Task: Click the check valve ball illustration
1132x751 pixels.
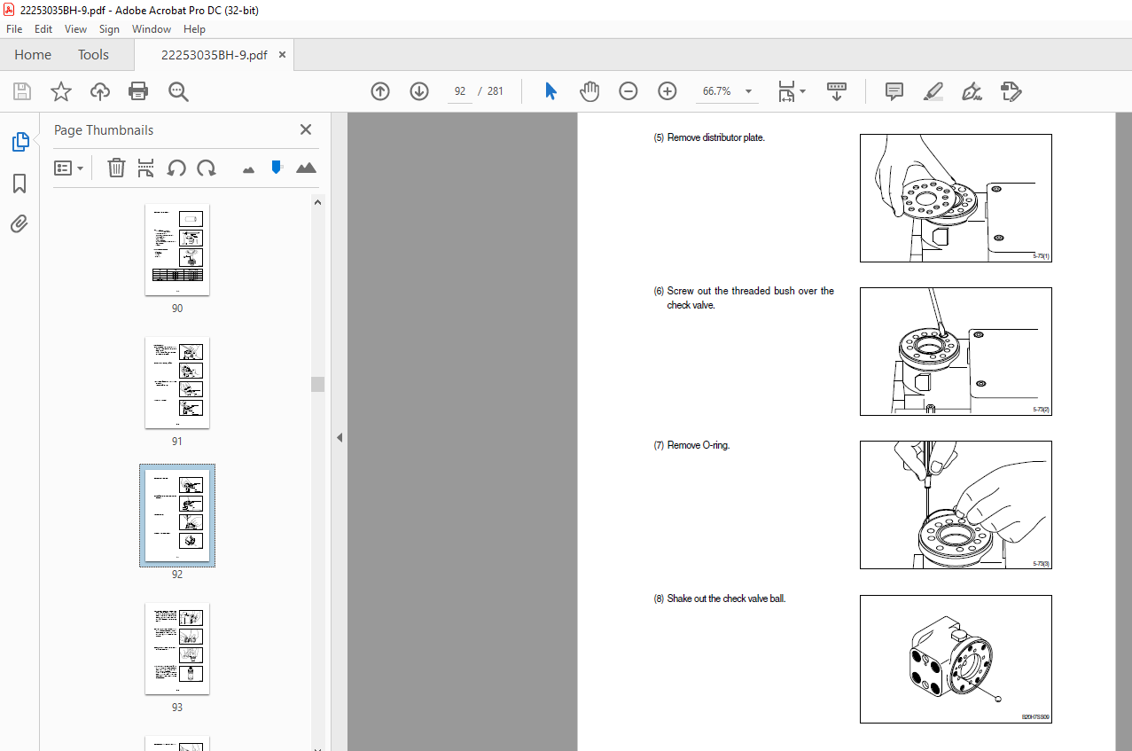Action: [x=956, y=659]
